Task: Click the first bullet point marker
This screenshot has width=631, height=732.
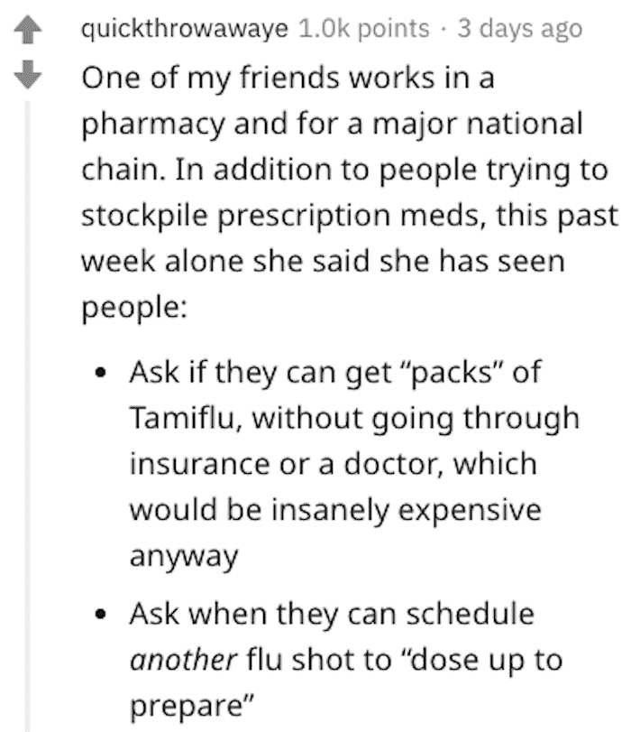Action: [100, 374]
